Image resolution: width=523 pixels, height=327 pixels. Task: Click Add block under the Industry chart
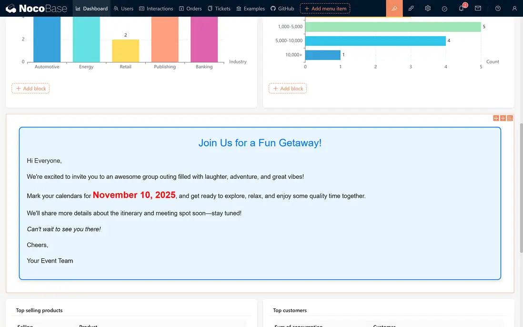coord(30,89)
